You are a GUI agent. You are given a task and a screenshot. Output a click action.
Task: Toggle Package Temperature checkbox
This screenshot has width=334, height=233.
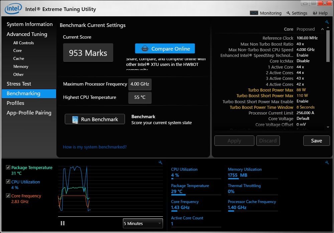click(8, 167)
